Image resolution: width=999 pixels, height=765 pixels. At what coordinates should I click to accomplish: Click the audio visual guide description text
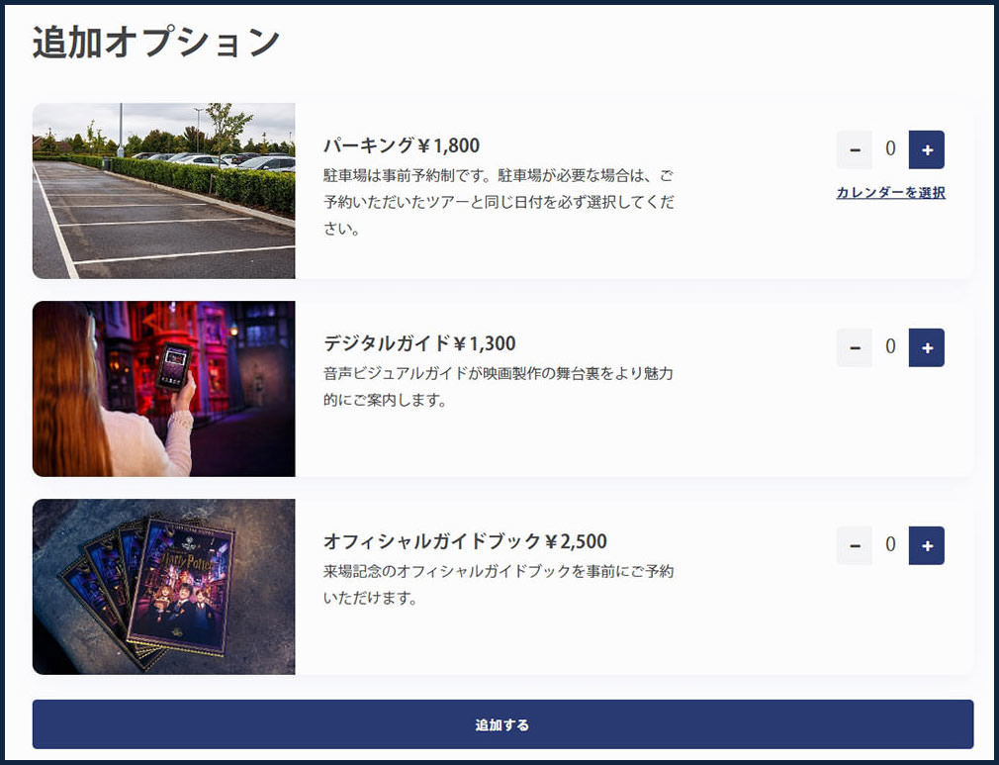point(499,387)
